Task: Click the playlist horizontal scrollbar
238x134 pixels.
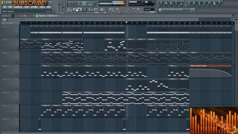Action: (111, 20)
